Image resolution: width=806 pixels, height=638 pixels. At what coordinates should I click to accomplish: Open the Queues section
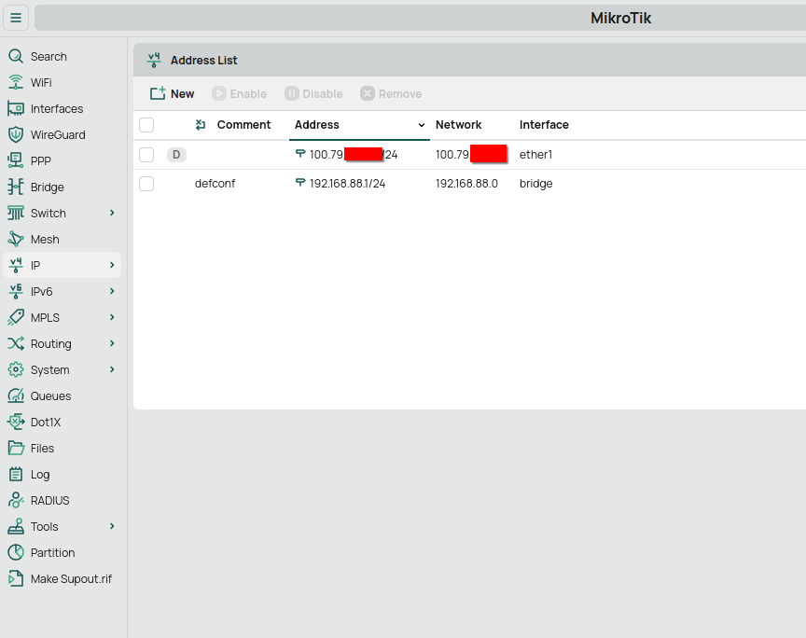[50, 396]
